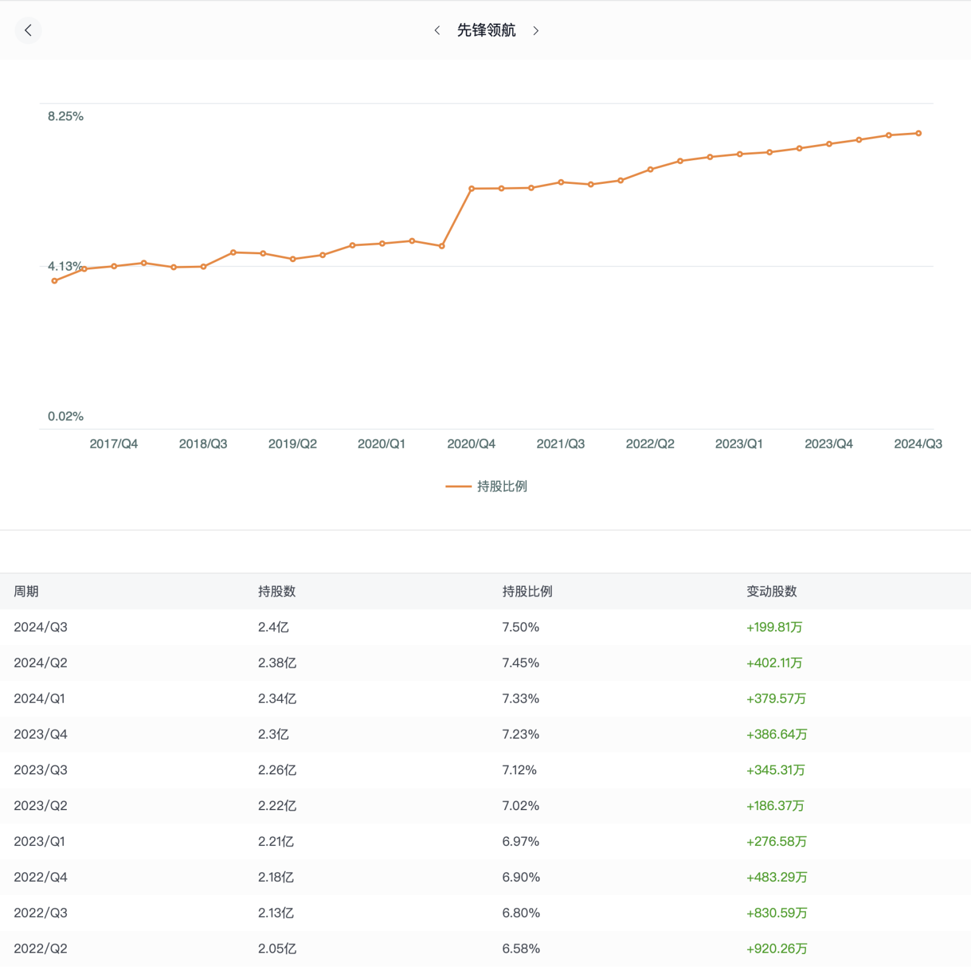This screenshot has height=974, width=971.
Task: Click the +920.26万 change value
Action: point(777,949)
